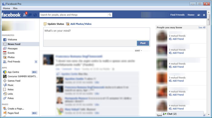Open the Home menu in menu bar
Screen dimensions: 212x118
[6, 8]
